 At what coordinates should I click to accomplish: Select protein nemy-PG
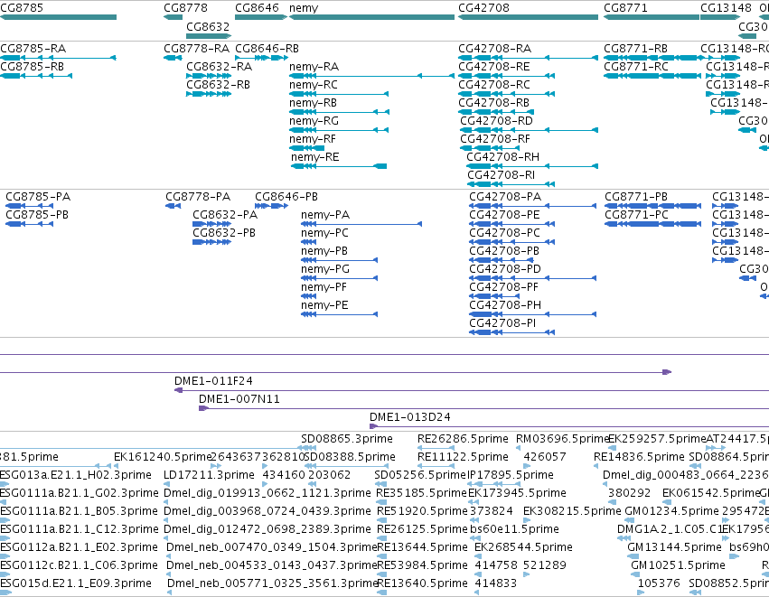click(340, 278)
